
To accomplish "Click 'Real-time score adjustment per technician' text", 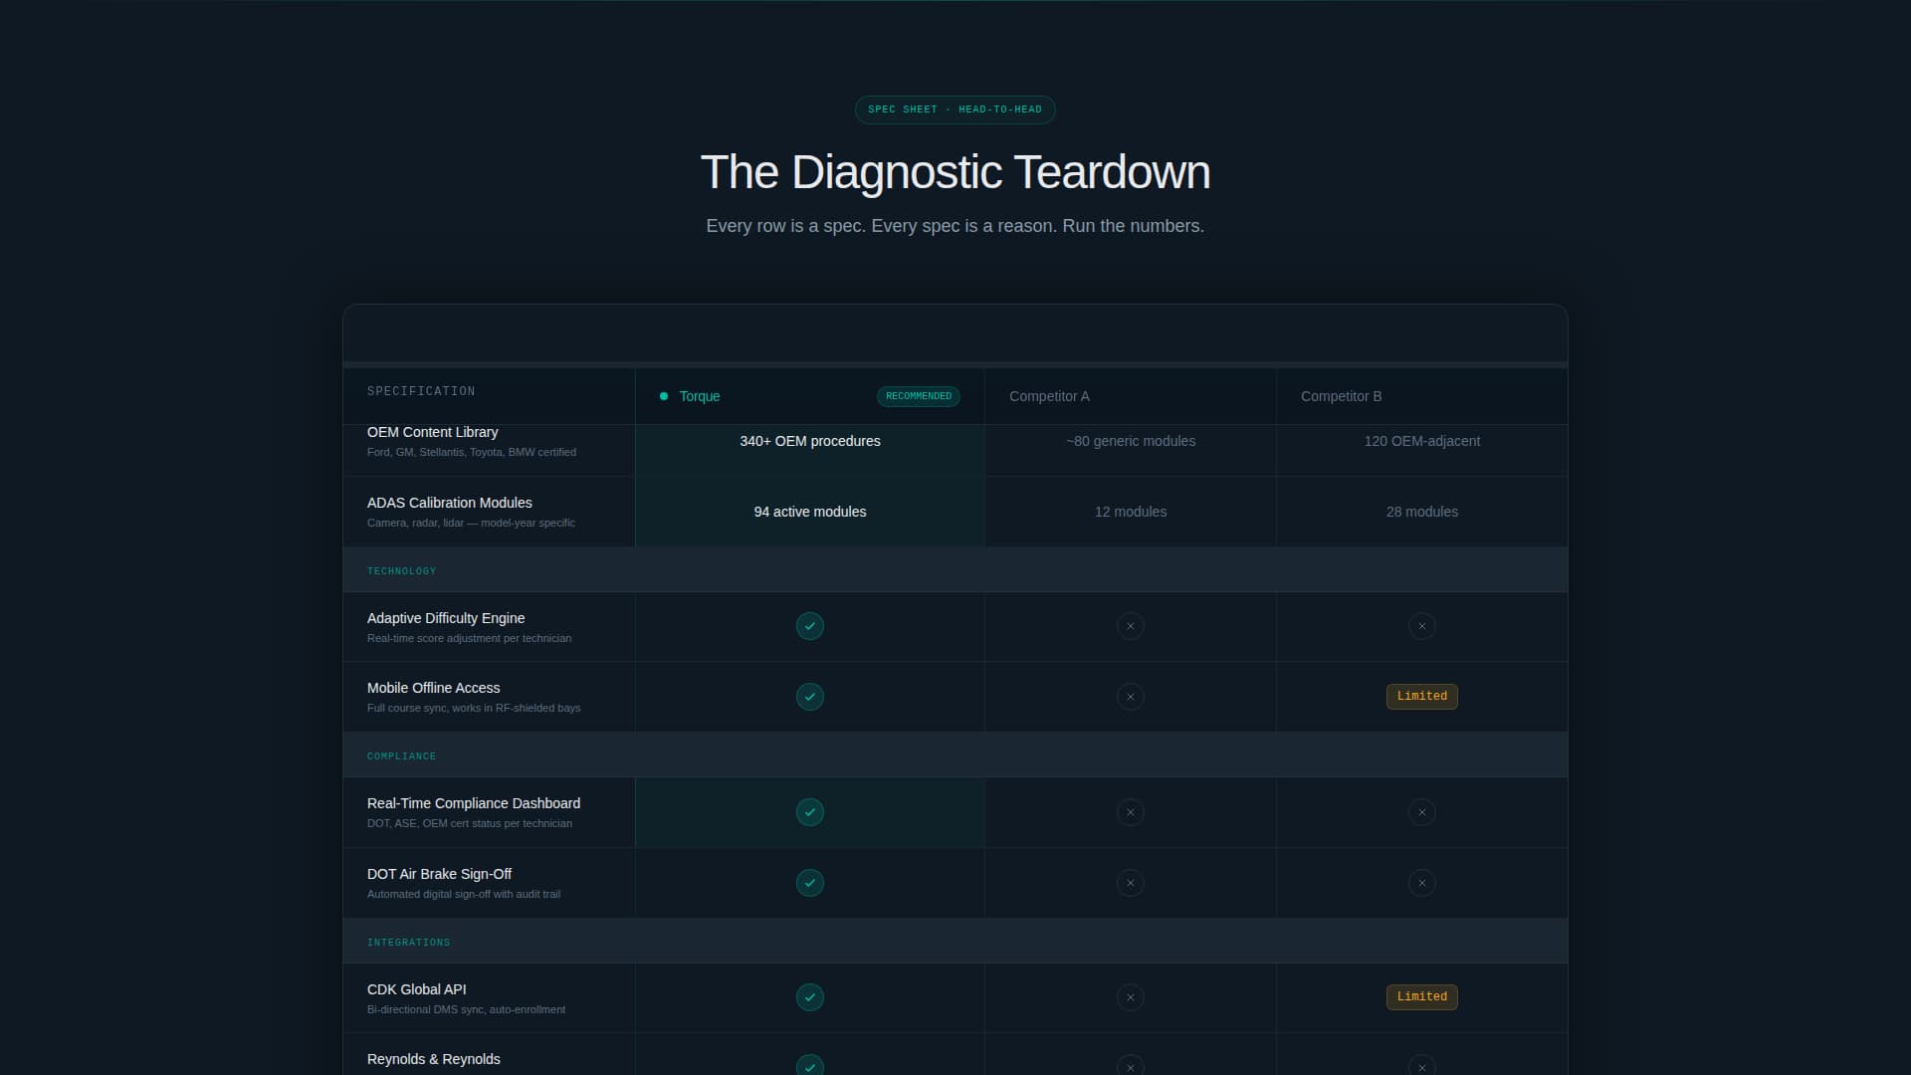I will 470,638.
